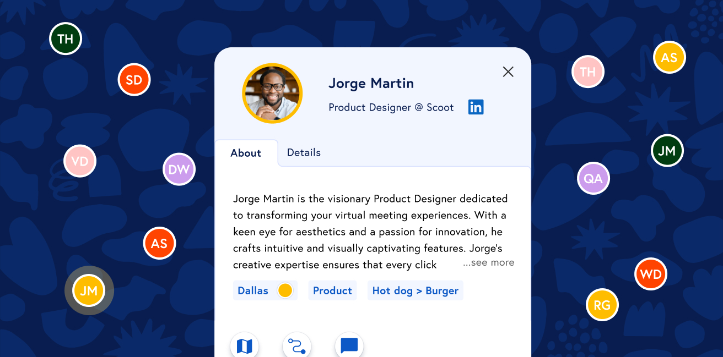
Task: Click the "Hot dog > Burger" tag
Action: (x=415, y=291)
